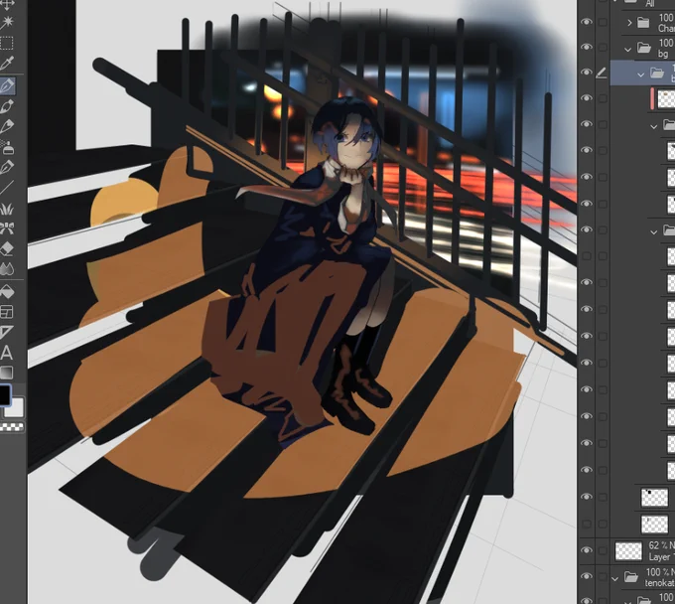Click the pencil editing-layer indicator icon
This screenshot has height=604, width=675.
[x=602, y=73]
